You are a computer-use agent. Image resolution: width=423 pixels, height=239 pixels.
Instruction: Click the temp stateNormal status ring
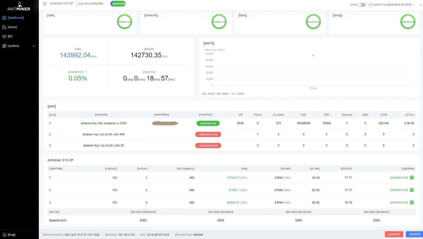click(408, 22)
